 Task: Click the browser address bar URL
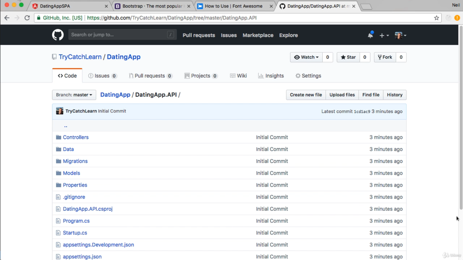[172, 18]
